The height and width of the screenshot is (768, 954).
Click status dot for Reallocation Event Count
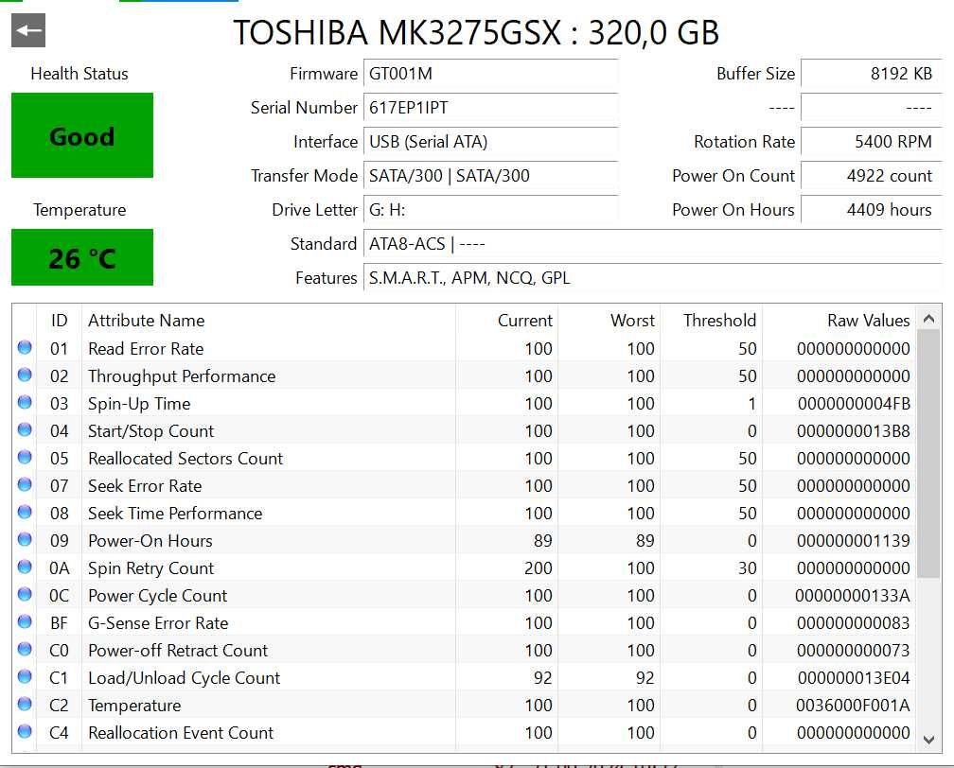pos(25,731)
